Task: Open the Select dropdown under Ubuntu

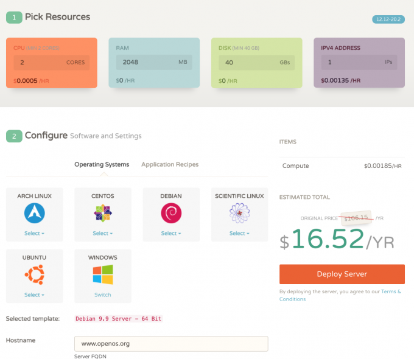Action: (x=34, y=295)
